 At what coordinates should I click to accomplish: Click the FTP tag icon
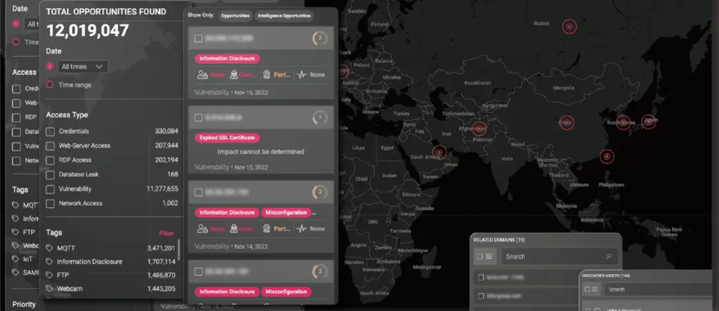click(50, 275)
